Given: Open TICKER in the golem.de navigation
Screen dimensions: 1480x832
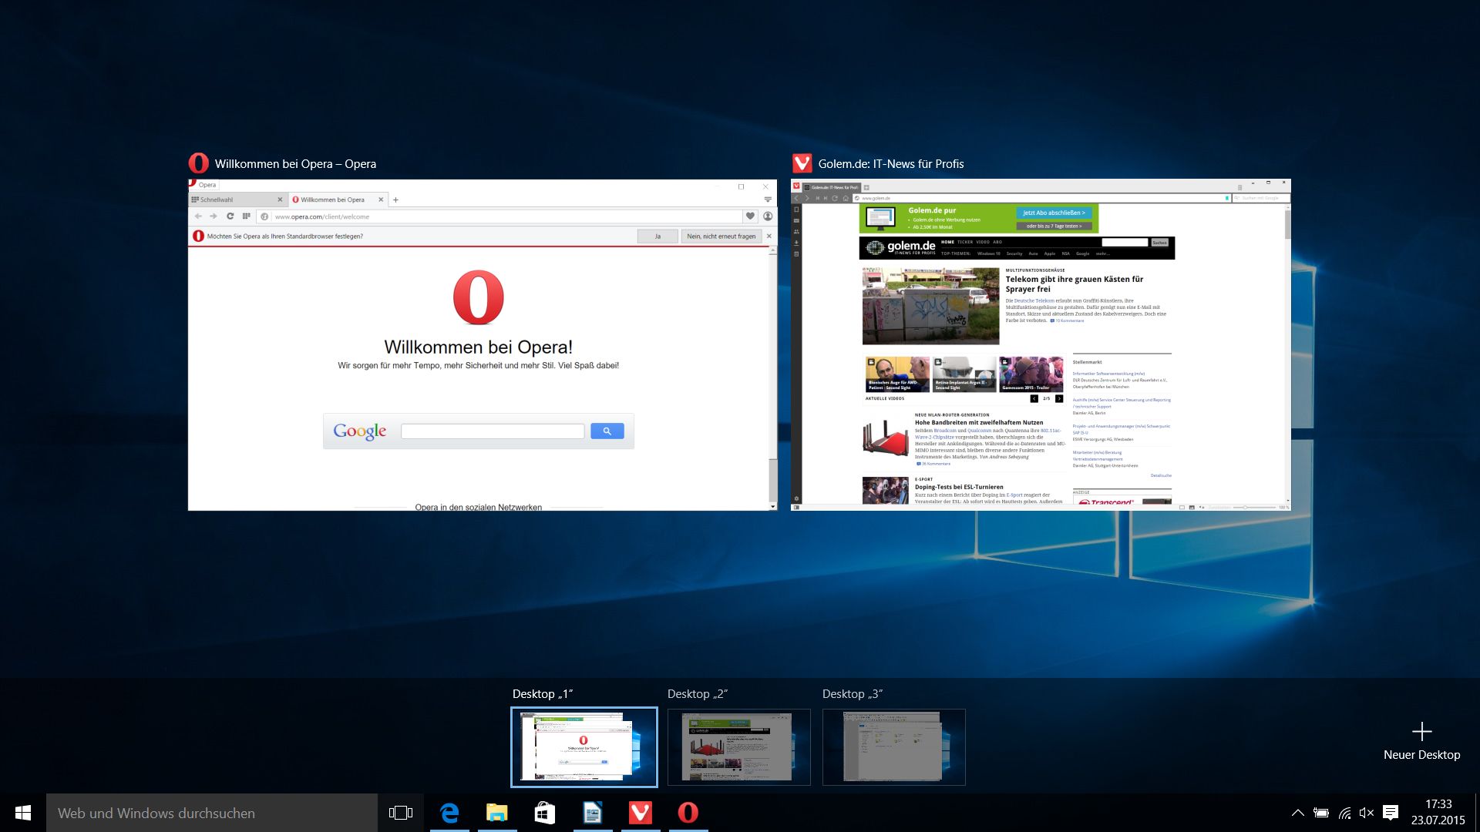Looking at the screenshot, I should pyautogui.click(x=965, y=242).
